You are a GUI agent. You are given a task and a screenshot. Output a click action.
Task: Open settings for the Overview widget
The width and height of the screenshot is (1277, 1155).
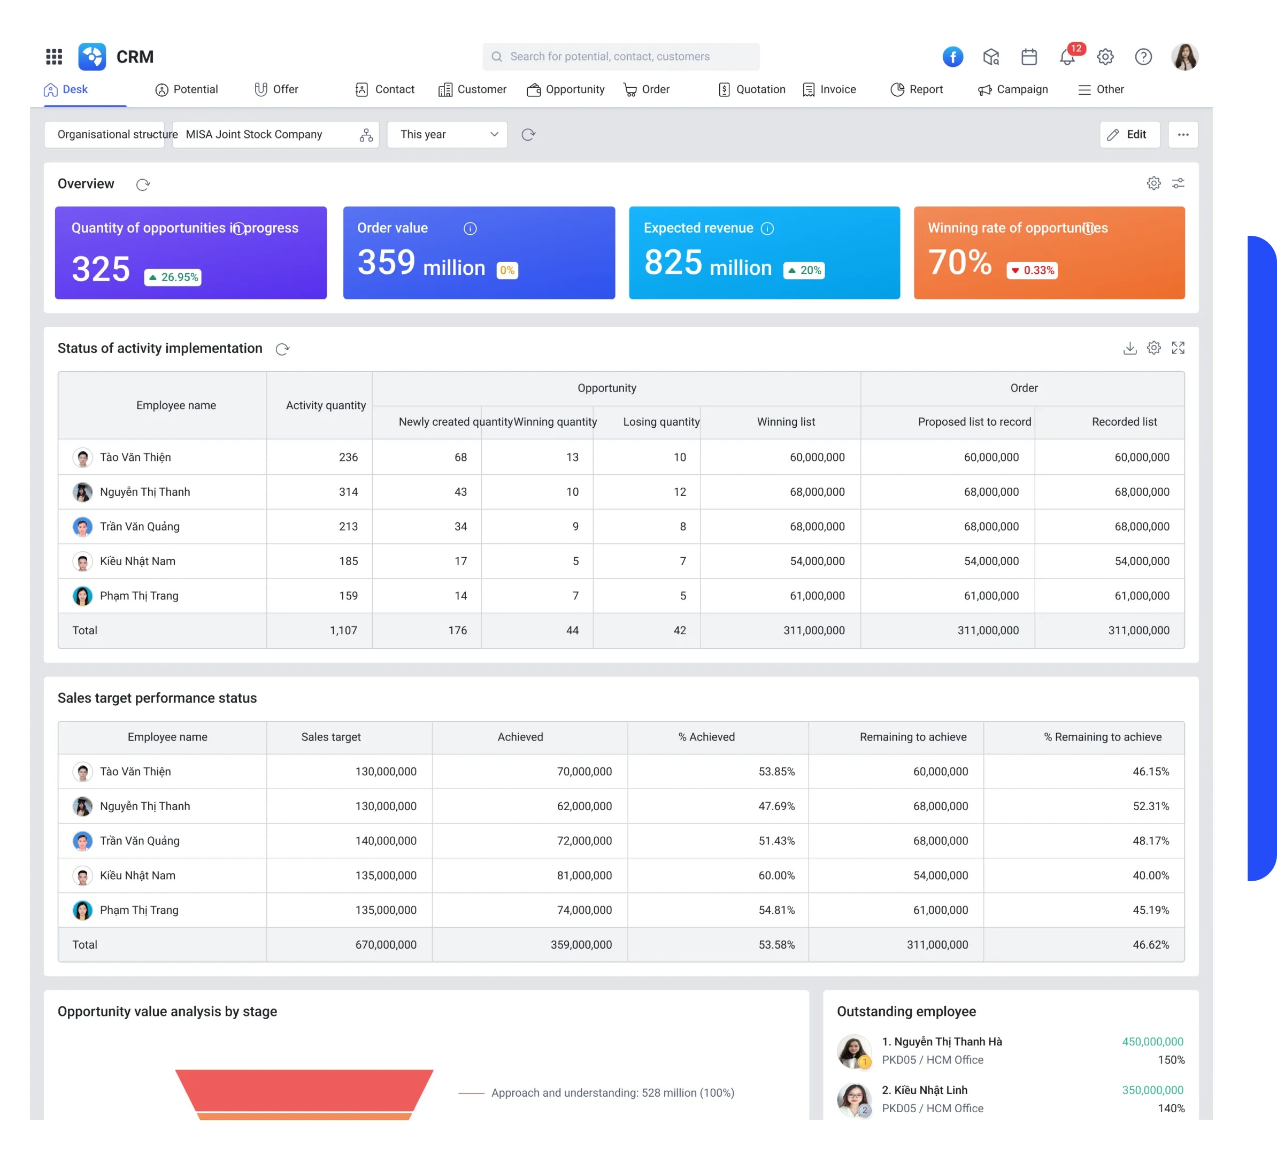coord(1154,183)
